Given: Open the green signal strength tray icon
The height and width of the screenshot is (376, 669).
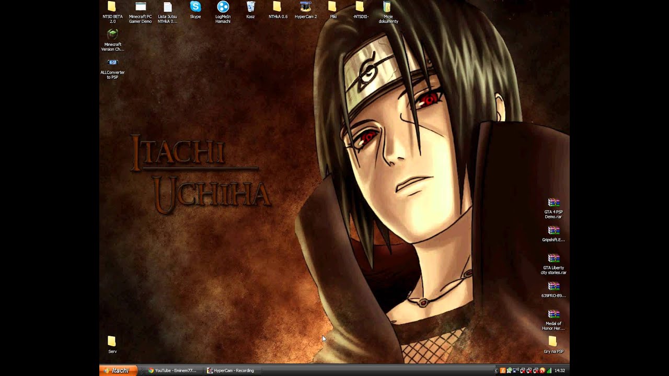Looking at the screenshot, I should pyautogui.click(x=549, y=371).
